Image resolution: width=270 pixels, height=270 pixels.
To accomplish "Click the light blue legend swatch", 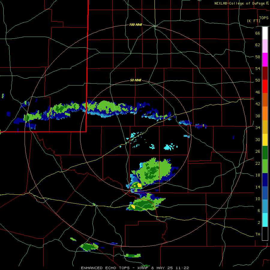I will pos(265,206).
